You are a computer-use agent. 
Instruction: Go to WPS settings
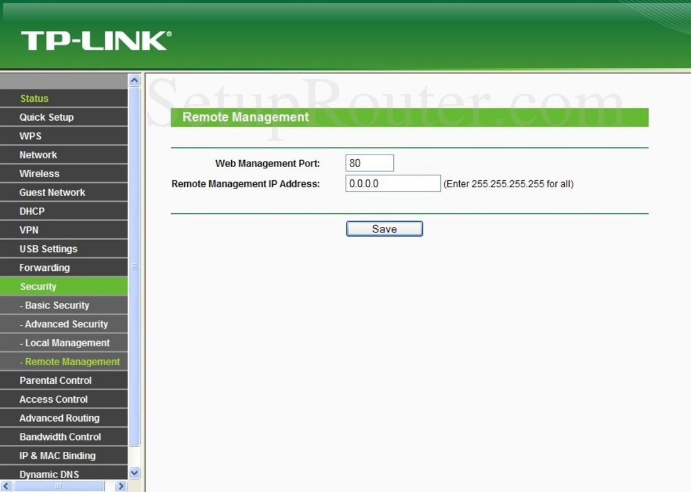coord(64,136)
